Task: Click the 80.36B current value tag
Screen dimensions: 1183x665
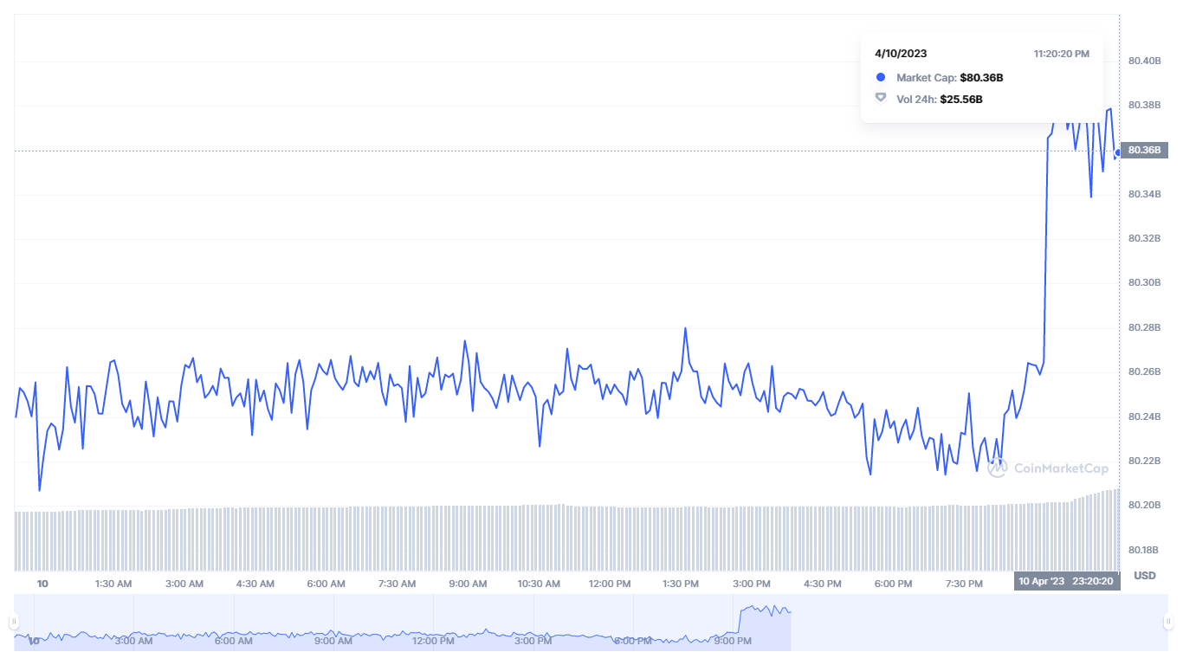Action: 1144,151
